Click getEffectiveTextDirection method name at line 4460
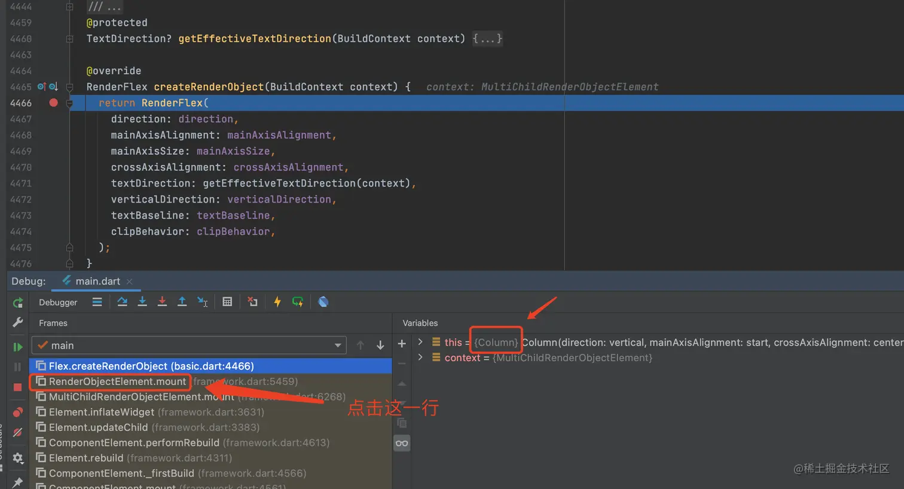The image size is (904, 489). (x=255, y=39)
